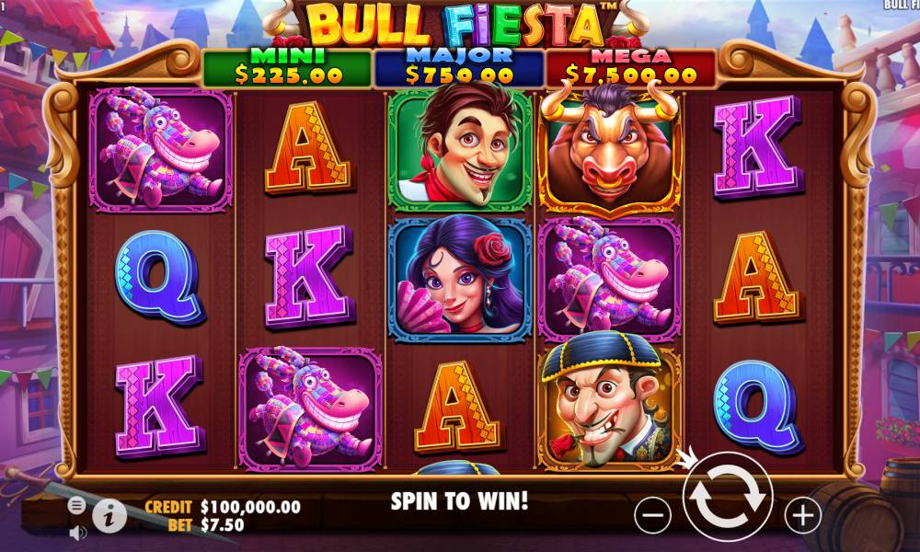Decrease the bet with the minus button
The height and width of the screenshot is (552, 920).
coord(652,515)
